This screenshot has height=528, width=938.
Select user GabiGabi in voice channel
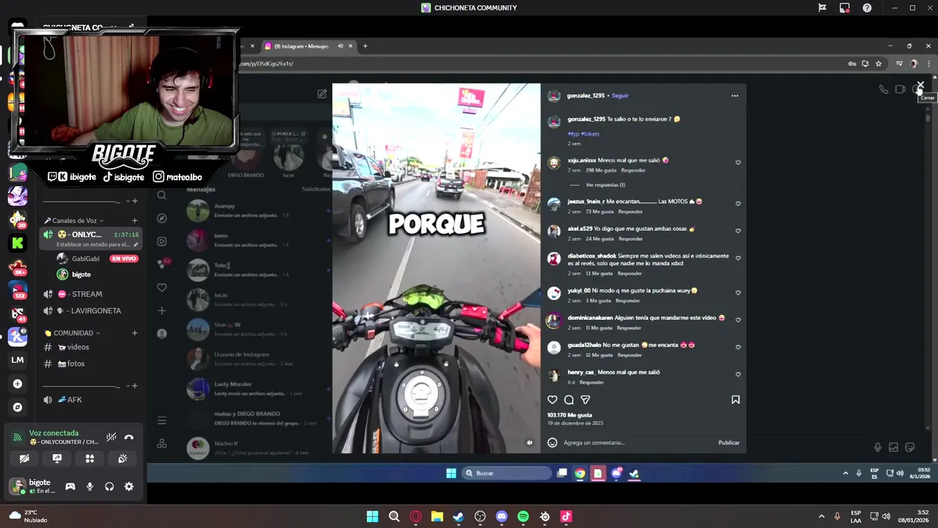coord(98,258)
